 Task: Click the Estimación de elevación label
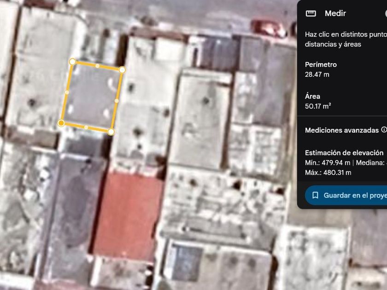[344, 153]
